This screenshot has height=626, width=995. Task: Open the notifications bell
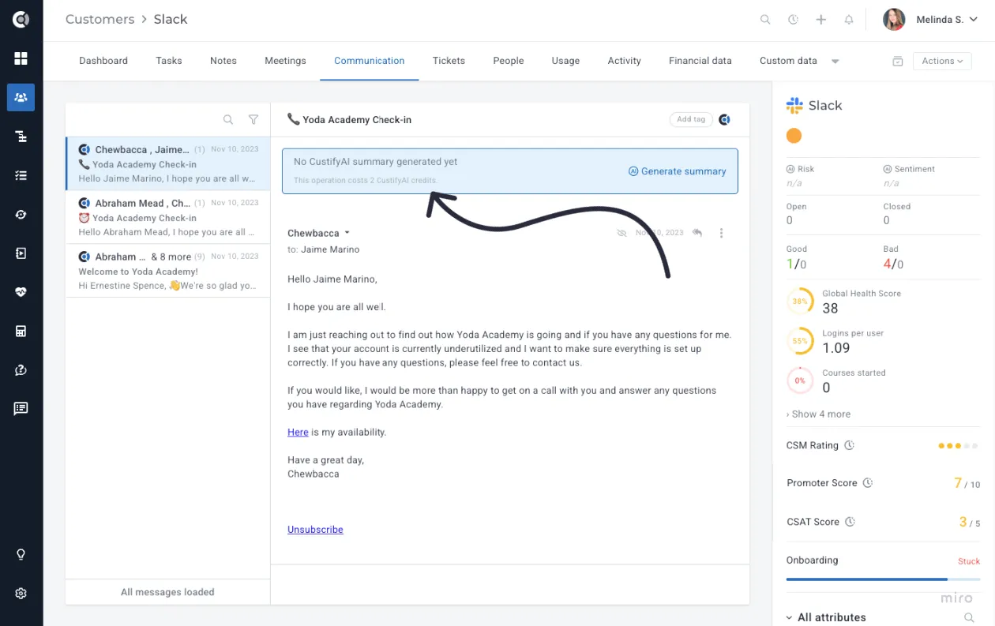click(x=849, y=20)
